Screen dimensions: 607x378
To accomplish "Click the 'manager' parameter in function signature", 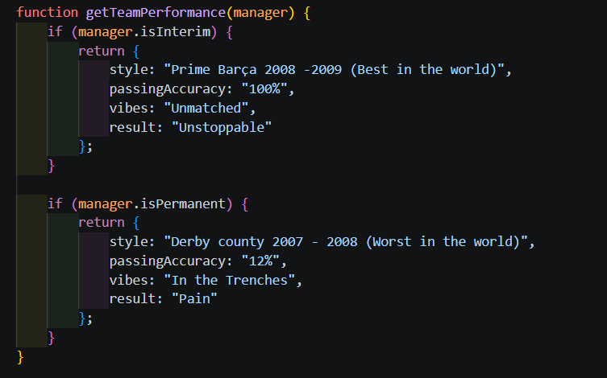I will click(260, 13).
